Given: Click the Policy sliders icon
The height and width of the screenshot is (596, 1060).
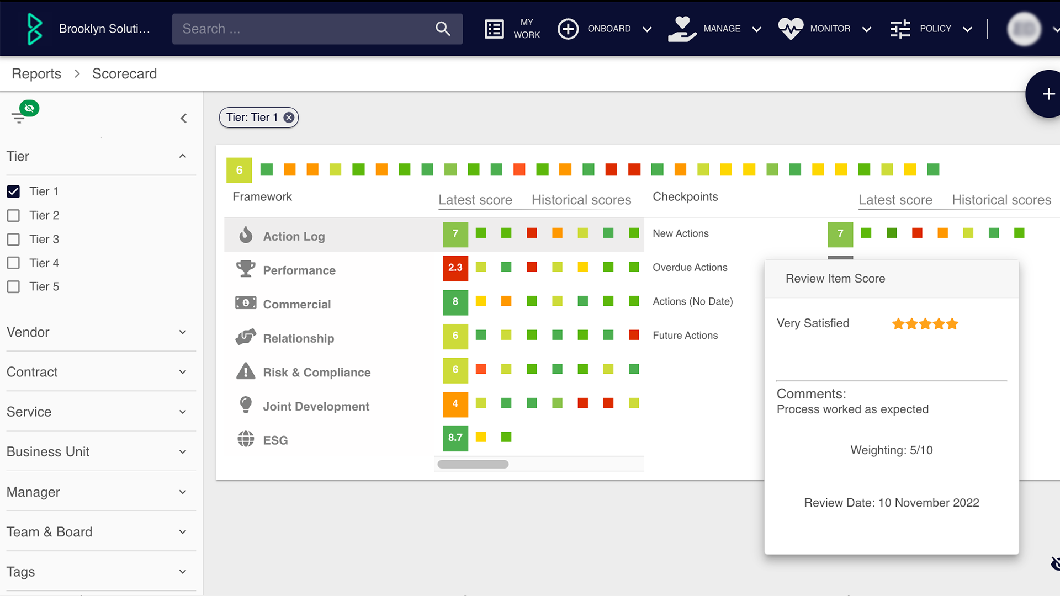Looking at the screenshot, I should 900,29.
